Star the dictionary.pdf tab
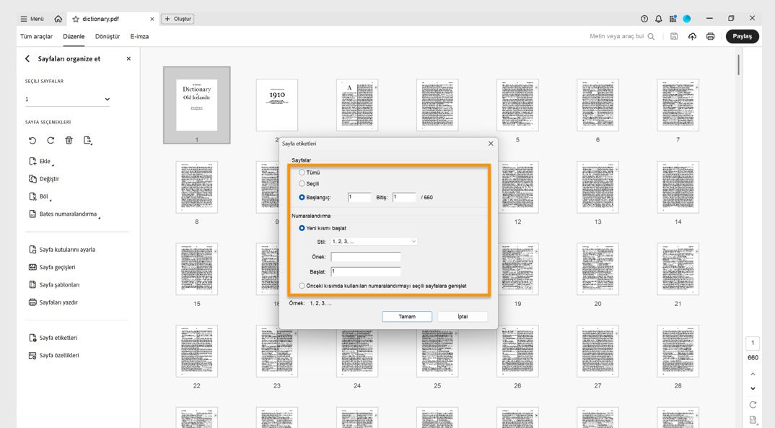 pos(76,19)
